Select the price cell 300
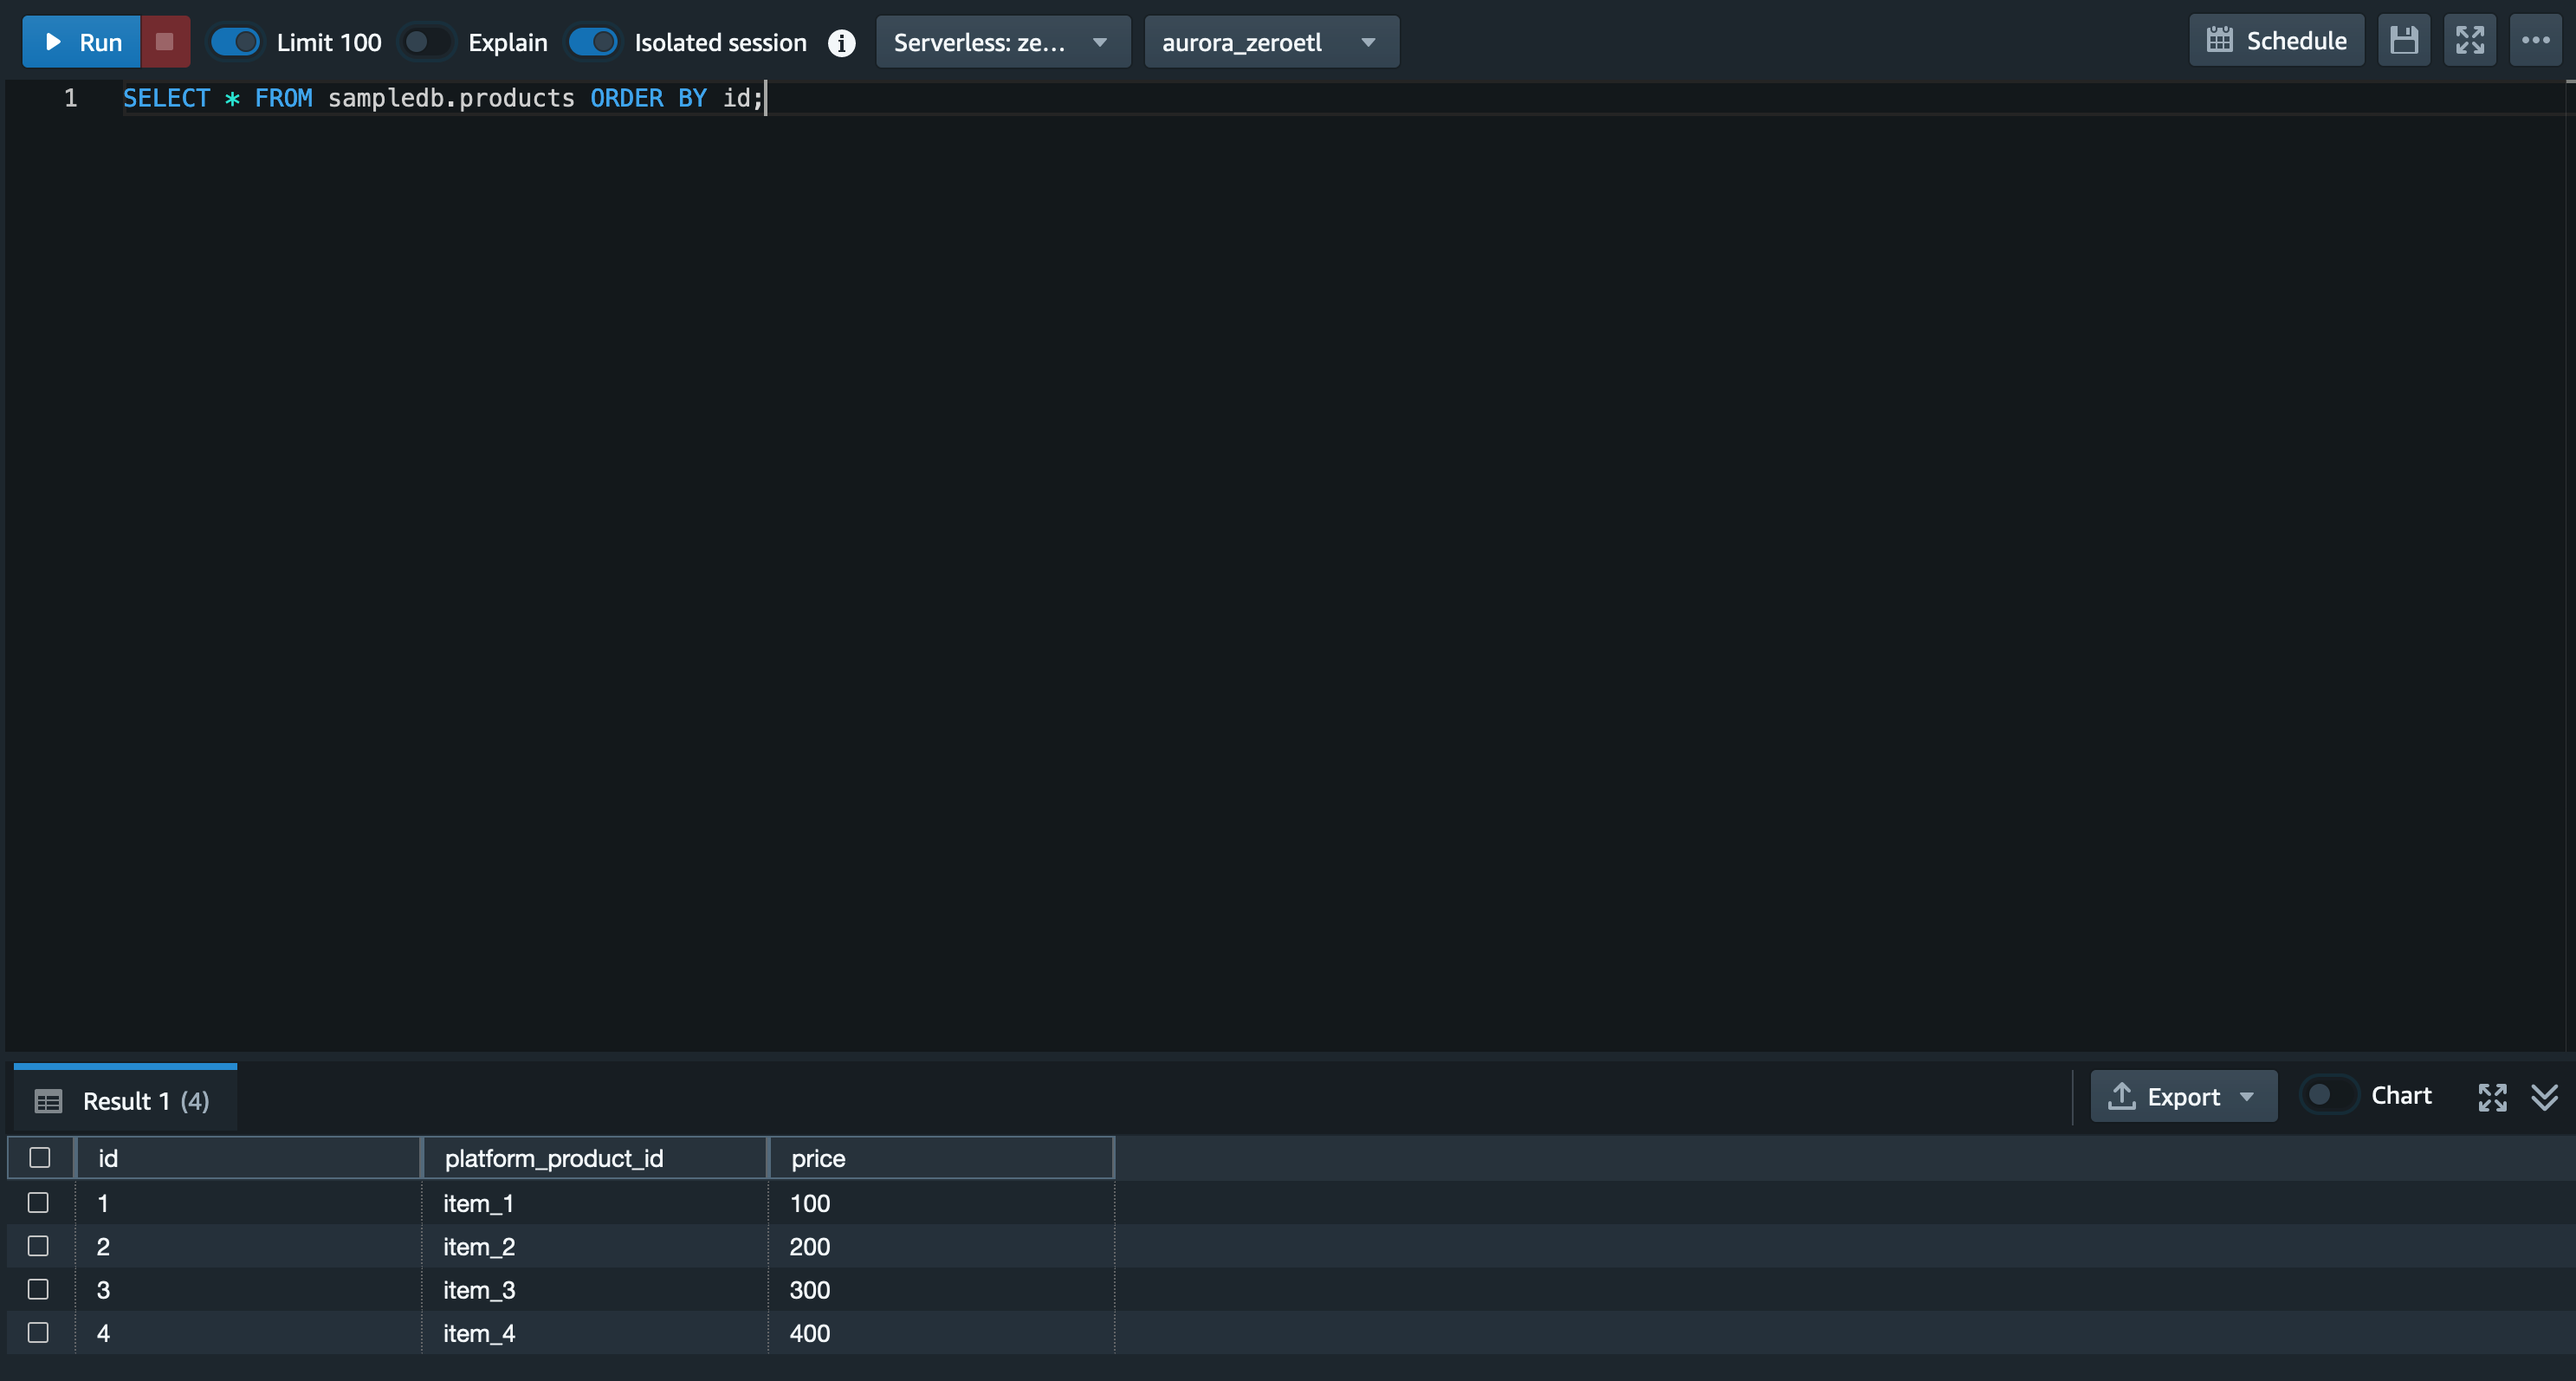Viewport: 2576px width, 1381px height. click(x=941, y=1290)
